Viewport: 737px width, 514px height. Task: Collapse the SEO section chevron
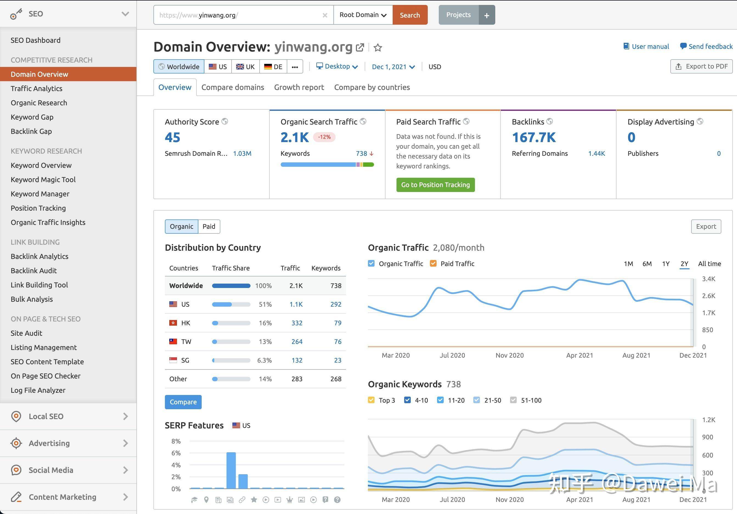[125, 14]
